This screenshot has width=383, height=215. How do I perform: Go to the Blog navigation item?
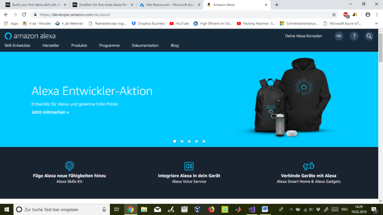pyautogui.click(x=175, y=45)
